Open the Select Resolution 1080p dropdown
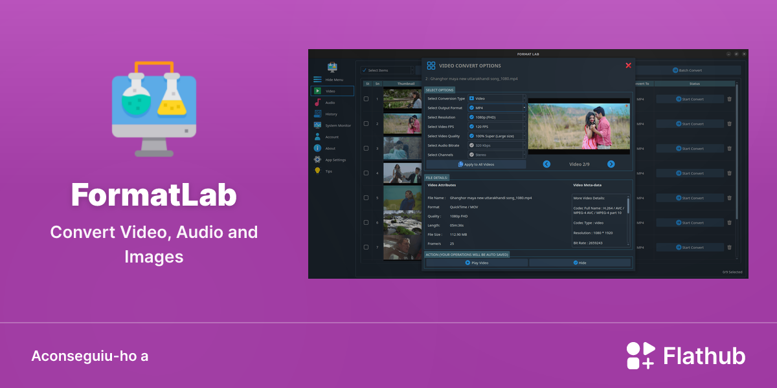This screenshot has height=388, width=777. [497, 117]
